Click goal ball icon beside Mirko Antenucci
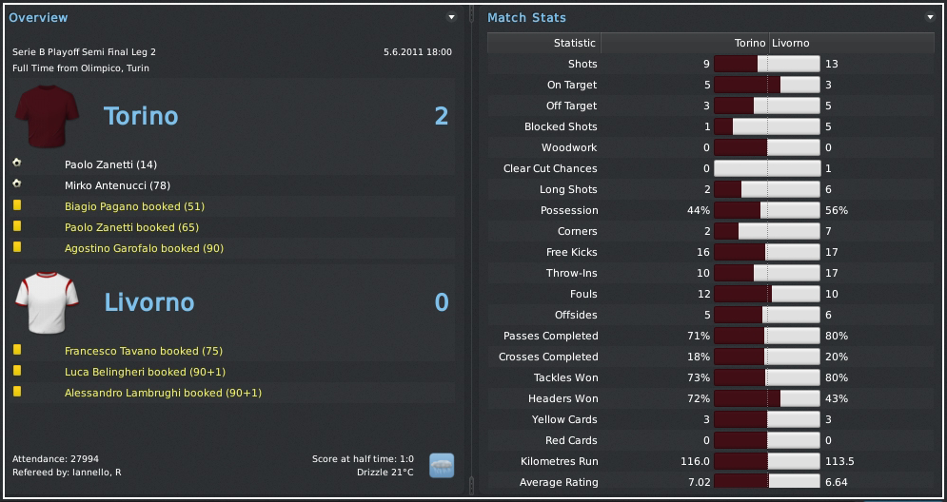 coord(17,184)
